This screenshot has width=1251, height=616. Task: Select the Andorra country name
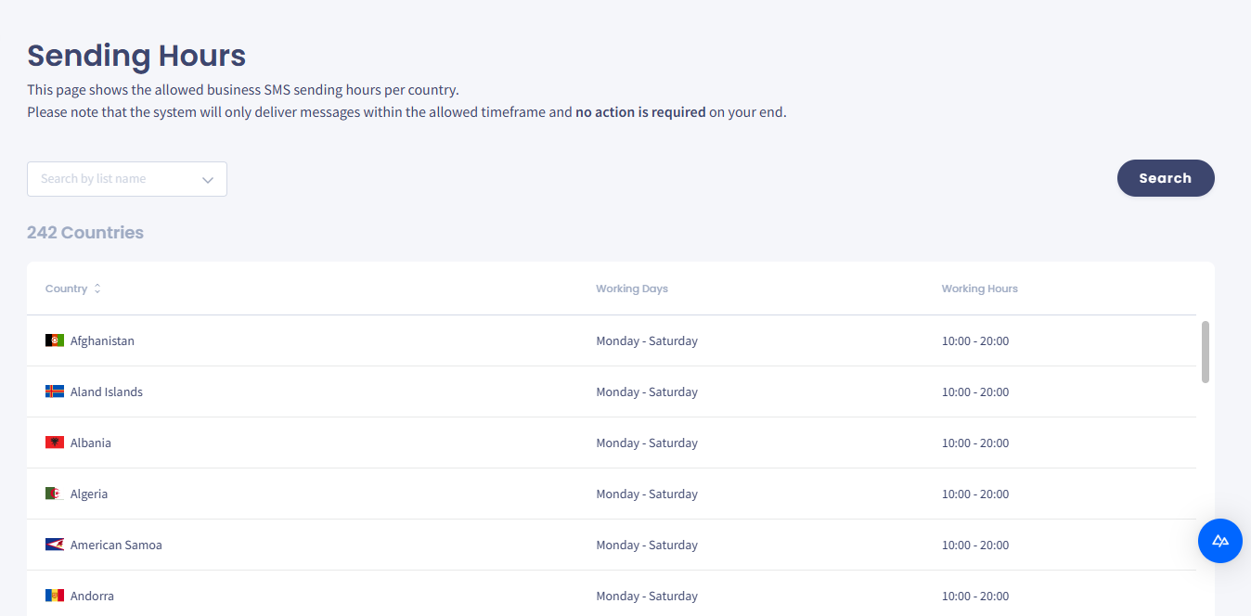coord(92,596)
